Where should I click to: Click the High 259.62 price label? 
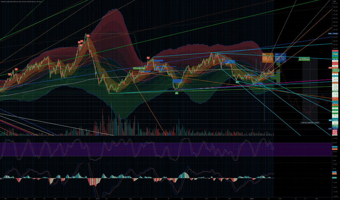click(333, 33)
